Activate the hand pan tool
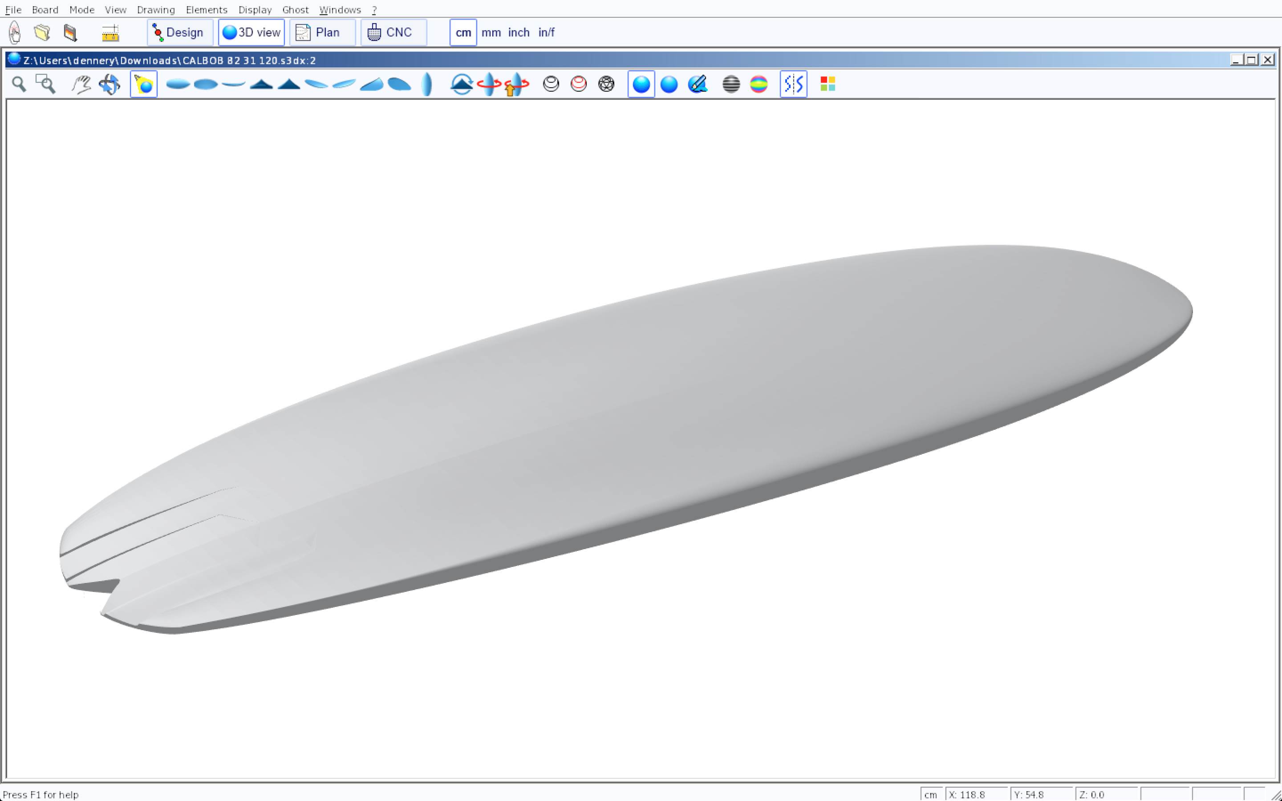This screenshot has width=1282, height=801. tap(81, 84)
